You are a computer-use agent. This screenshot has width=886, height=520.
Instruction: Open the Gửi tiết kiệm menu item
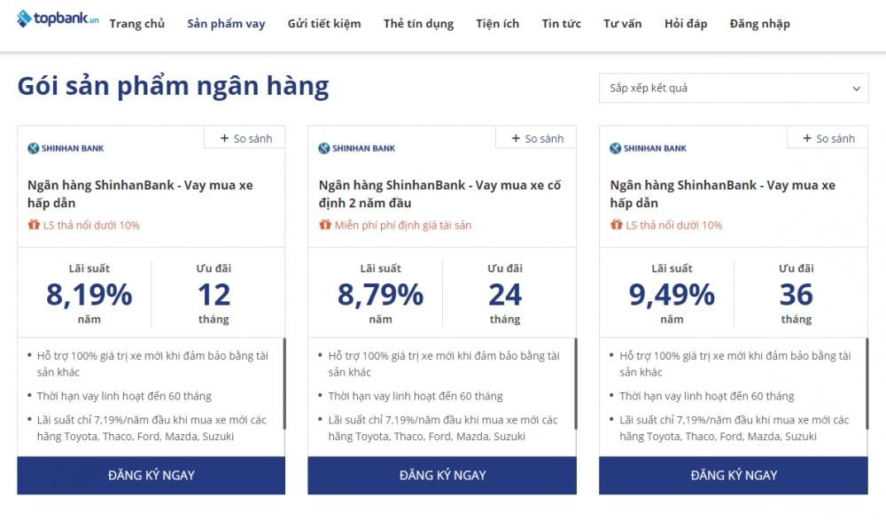[324, 24]
